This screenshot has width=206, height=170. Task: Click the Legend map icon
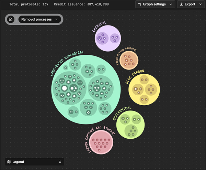[9, 162]
